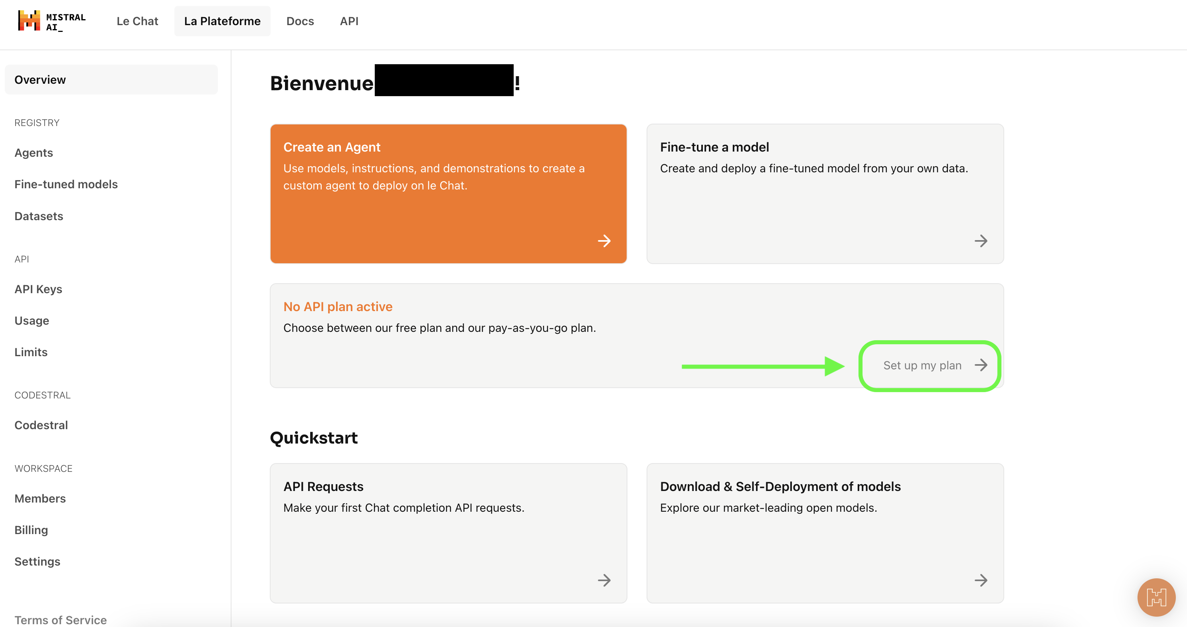Click the Bienvenue welcome heading
The height and width of the screenshot is (627, 1187).
click(x=395, y=83)
